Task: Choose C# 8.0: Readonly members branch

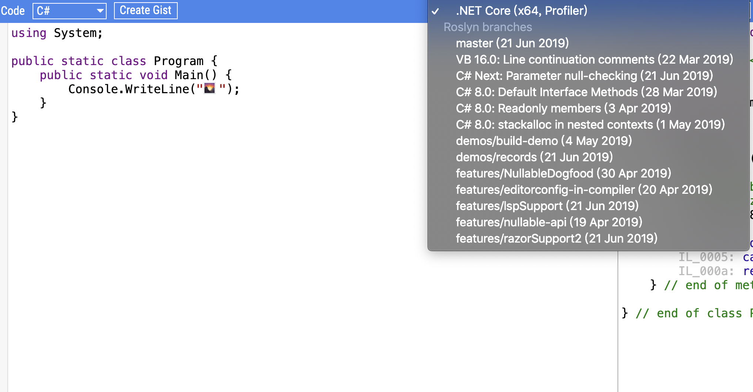Action: pyautogui.click(x=588, y=108)
